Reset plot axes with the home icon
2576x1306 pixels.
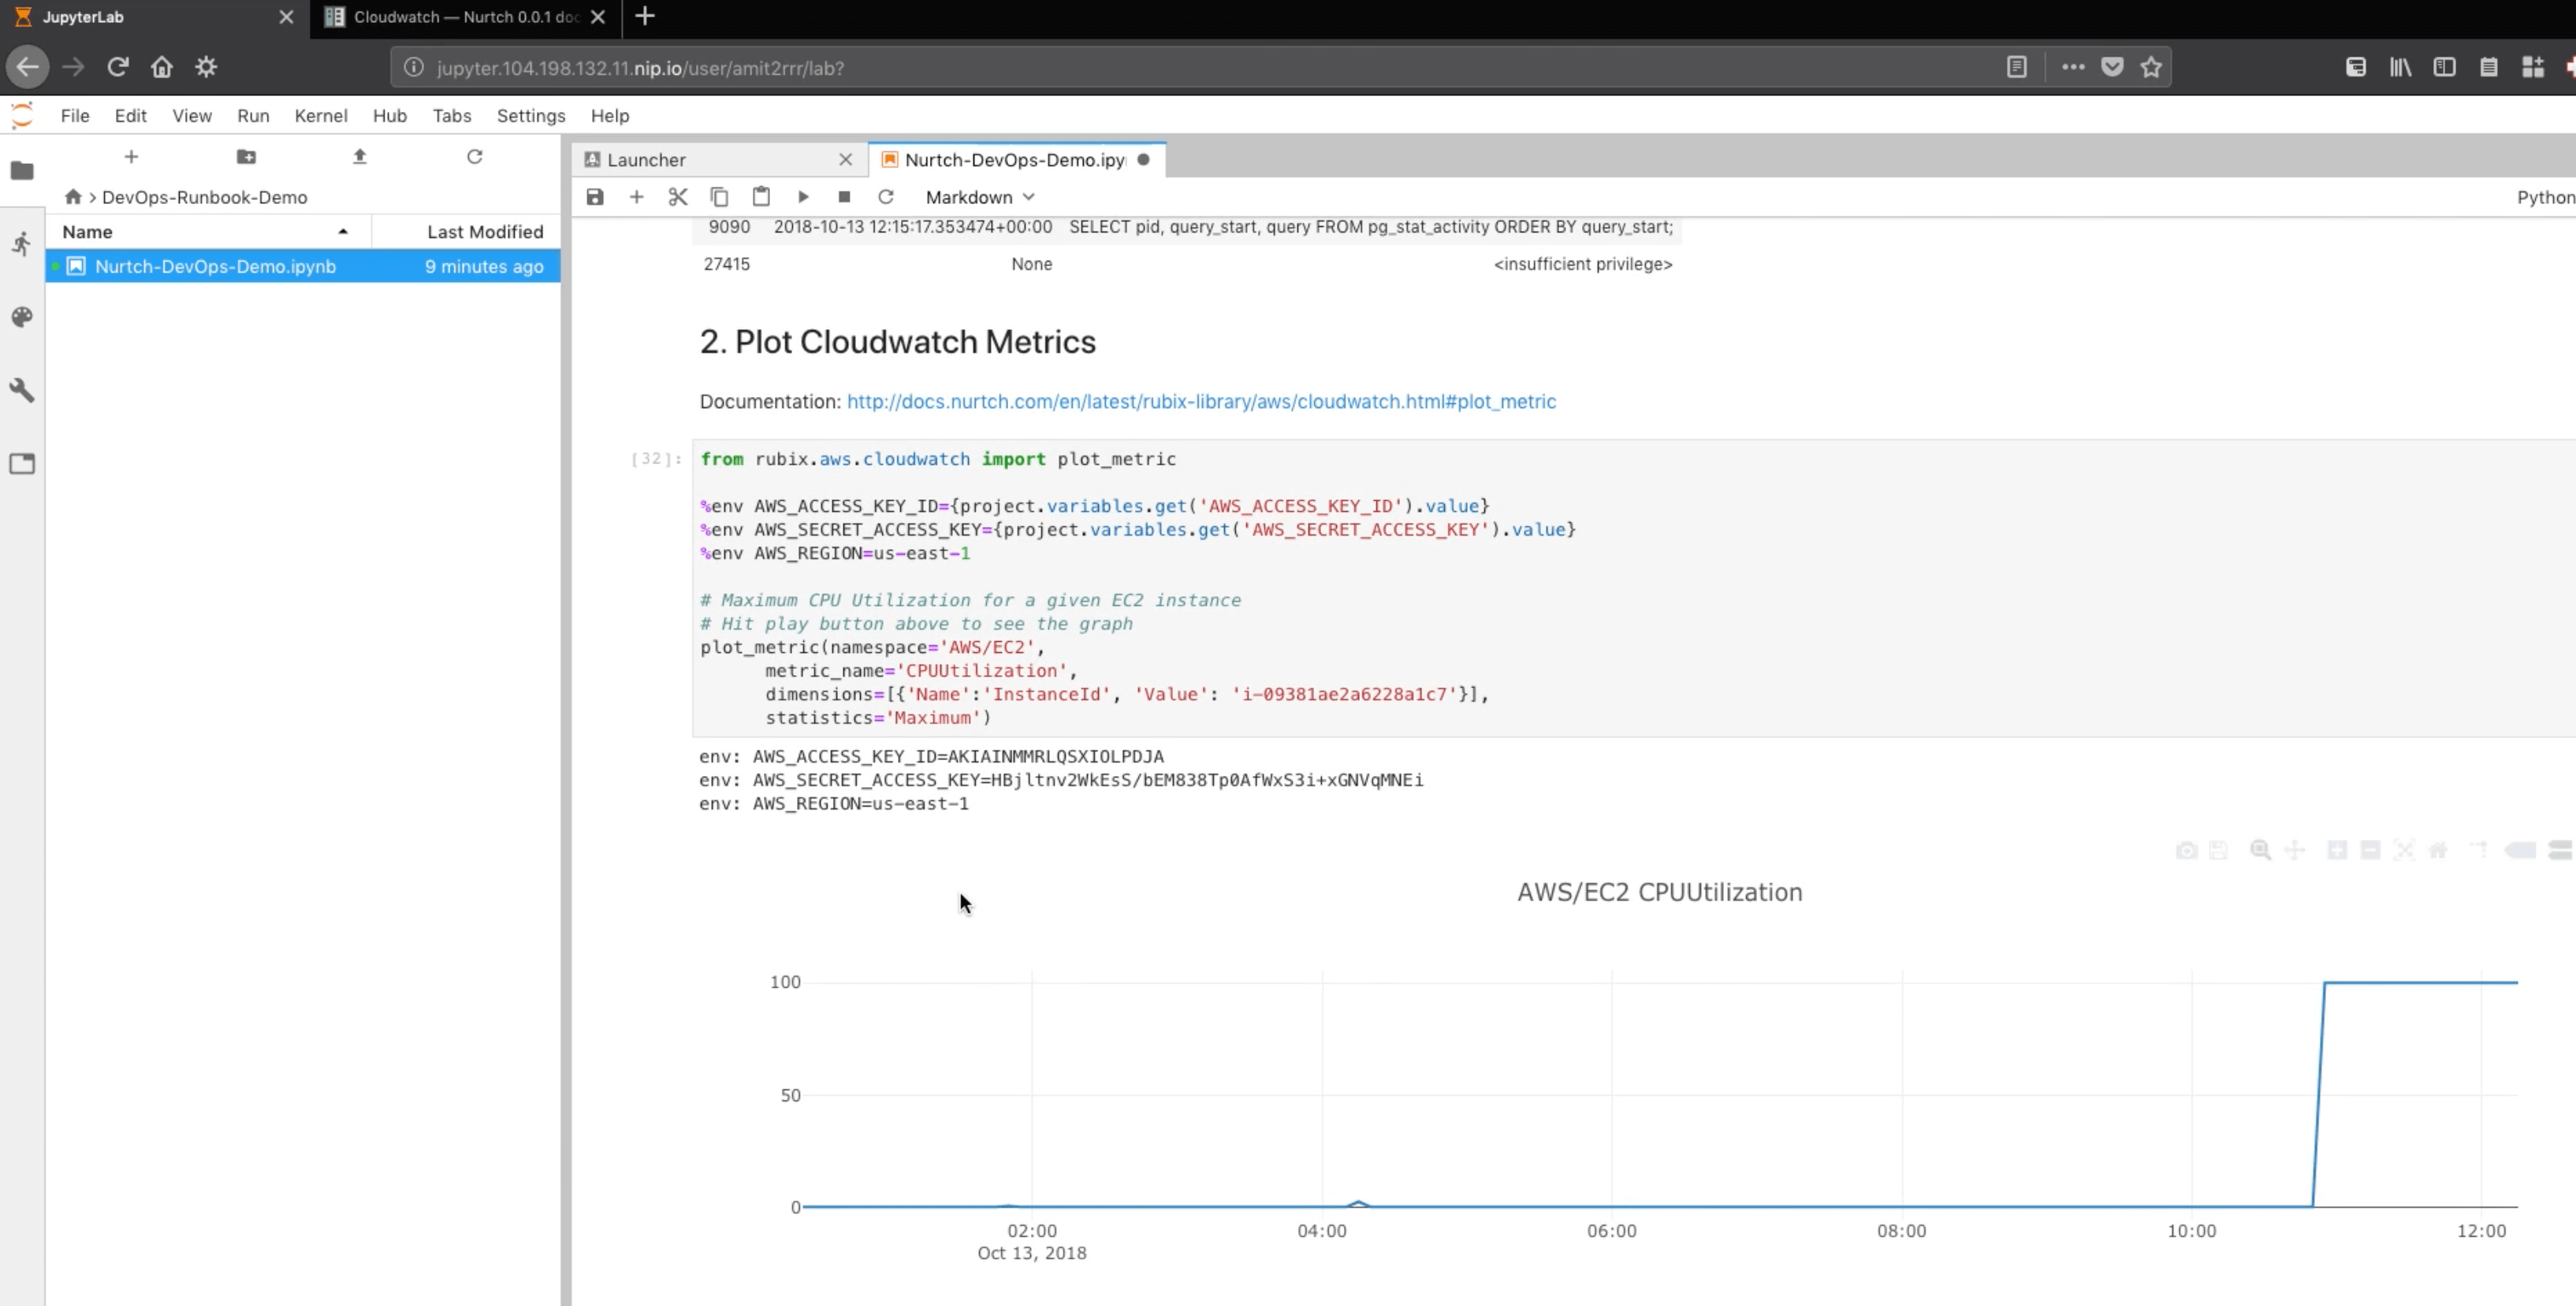tap(2439, 851)
